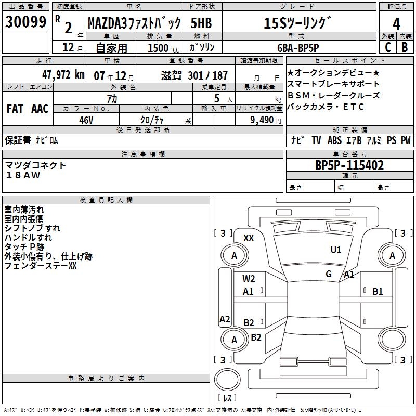The width and height of the screenshot is (416, 416).
Task: Click the later-shipped parts text 保証書 ナビロム
Action: [x=31, y=140]
